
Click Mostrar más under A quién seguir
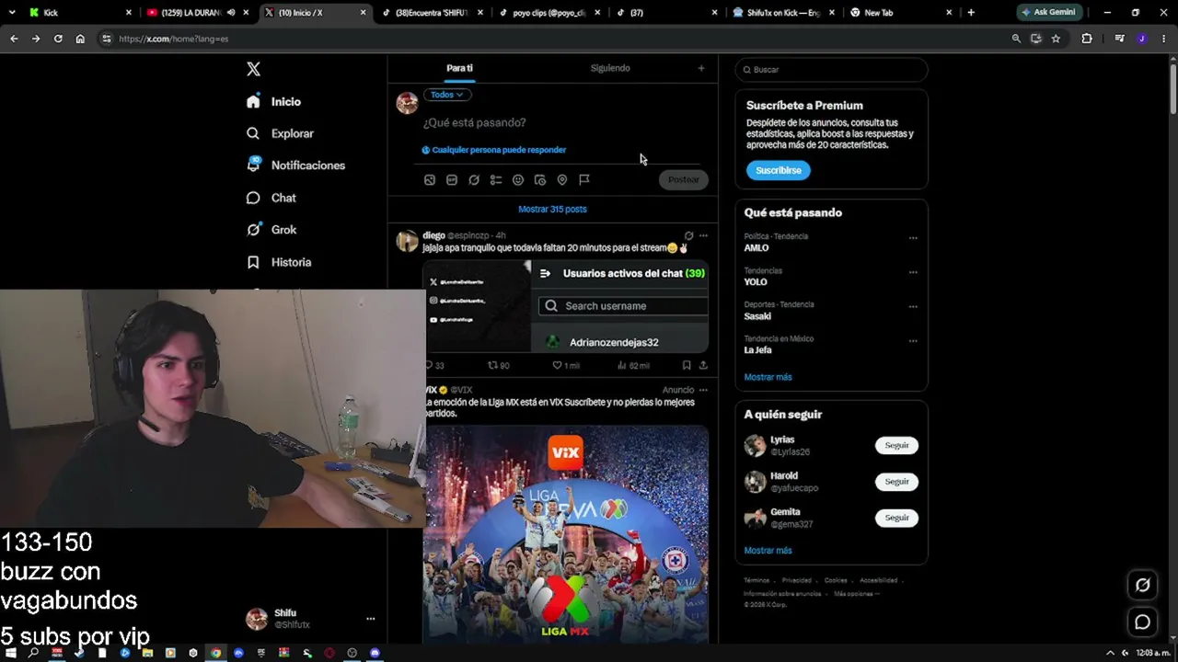click(x=768, y=551)
